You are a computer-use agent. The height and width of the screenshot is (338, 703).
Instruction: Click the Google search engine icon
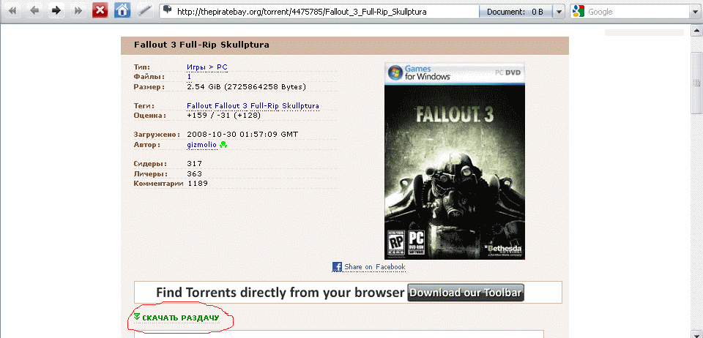(579, 12)
